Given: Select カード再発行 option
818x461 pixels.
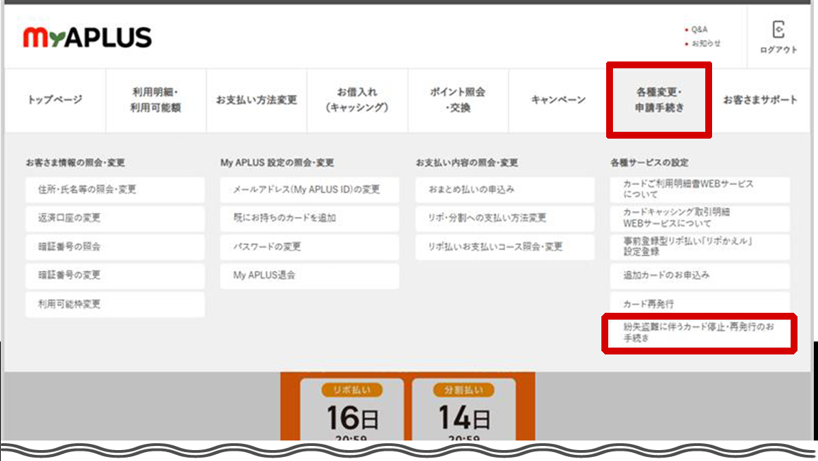Looking at the screenshot, I should (x=700, y=304).
